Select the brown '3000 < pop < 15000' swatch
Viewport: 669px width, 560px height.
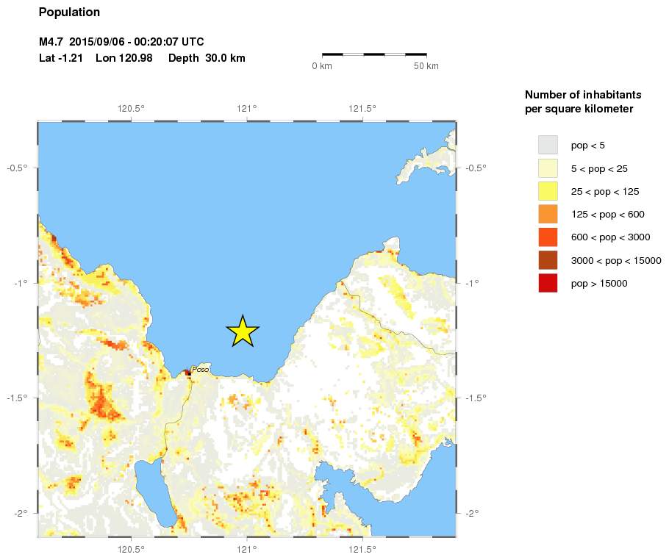click(x=548, y=260)
